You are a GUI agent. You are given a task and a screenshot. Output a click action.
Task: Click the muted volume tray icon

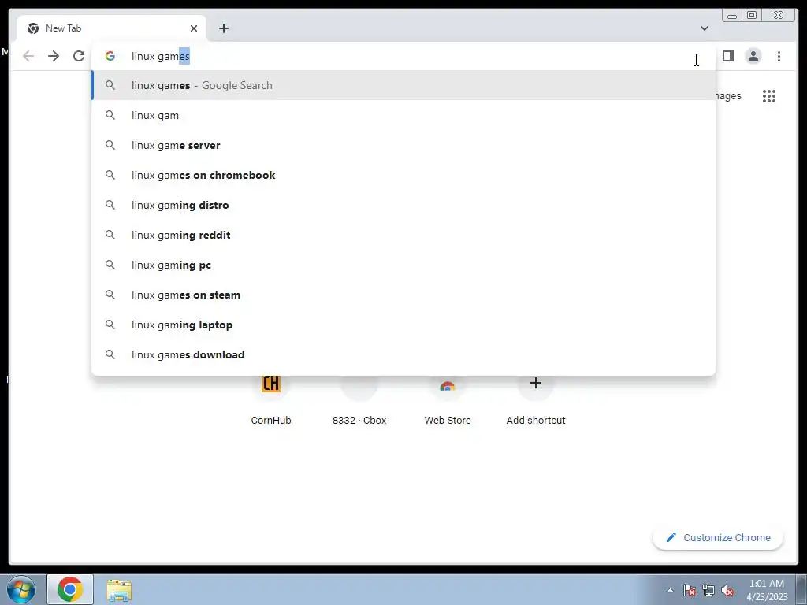click(x=727, y=591)
